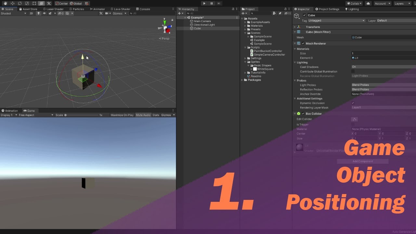
Task: Select the Hand tool
Action: pos(5,3)
